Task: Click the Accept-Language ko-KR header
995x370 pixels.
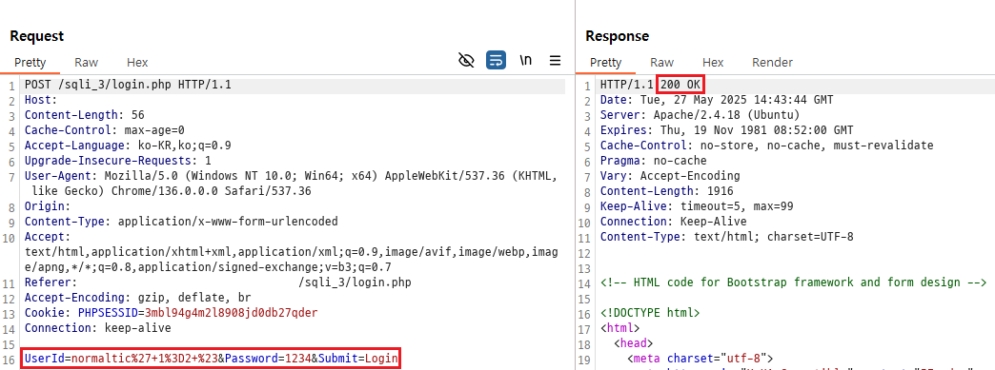Action: (128, 146)
